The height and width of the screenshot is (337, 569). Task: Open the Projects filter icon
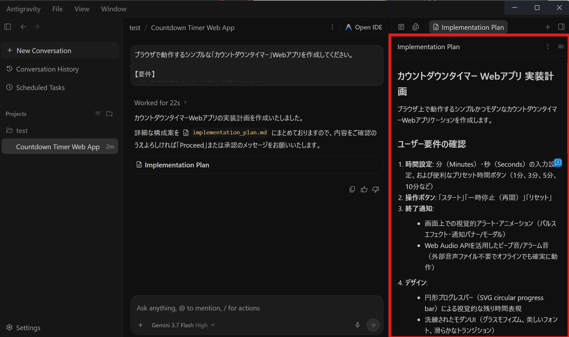coord(97,114)
